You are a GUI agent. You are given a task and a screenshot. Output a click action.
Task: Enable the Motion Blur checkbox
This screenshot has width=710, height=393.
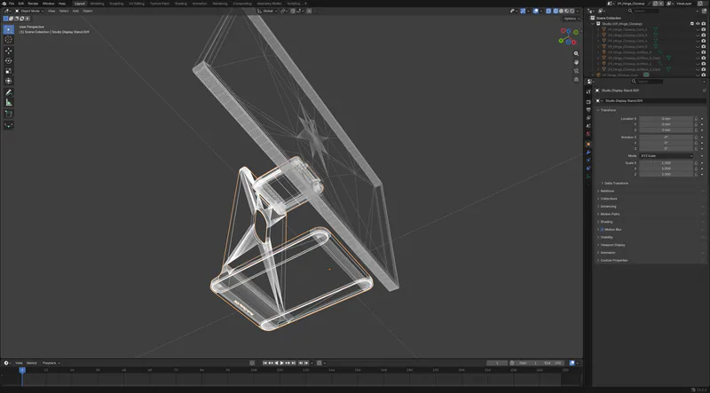[602, 230]
